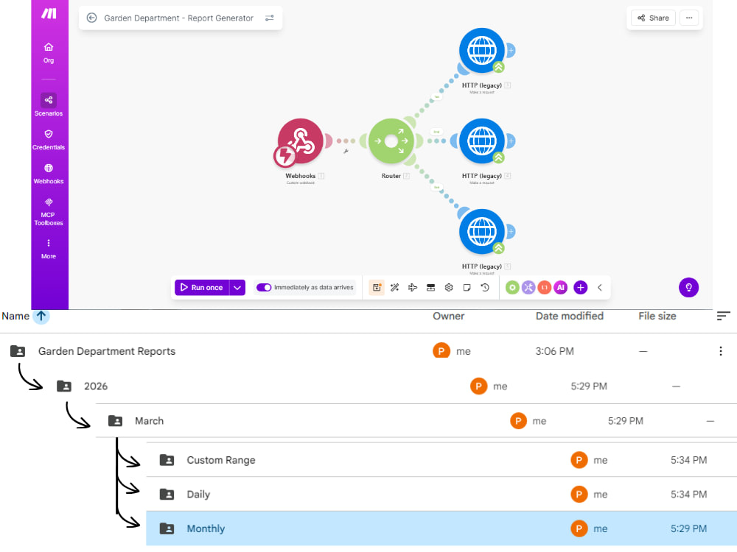Open the Garden Department Reports folder

click(107, 351)
